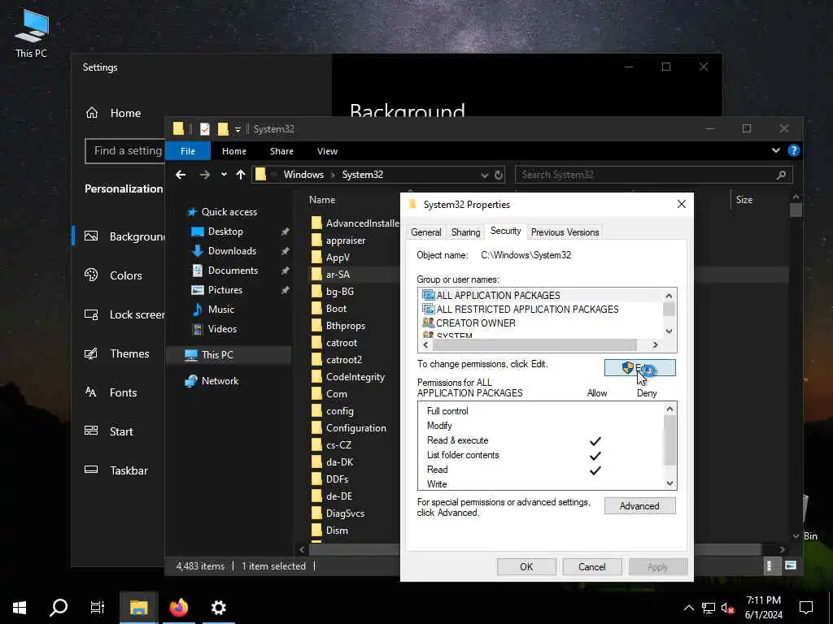Click Explorer Forward arrow

pos(204,175)
